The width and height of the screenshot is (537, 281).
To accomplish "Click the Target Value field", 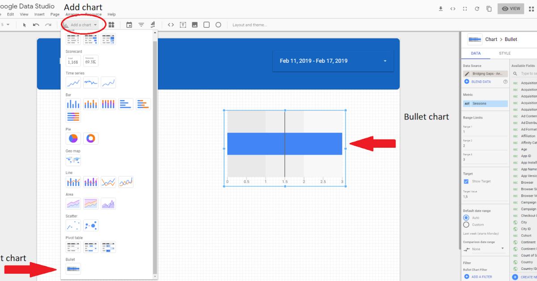I will (x=485, y=197).
